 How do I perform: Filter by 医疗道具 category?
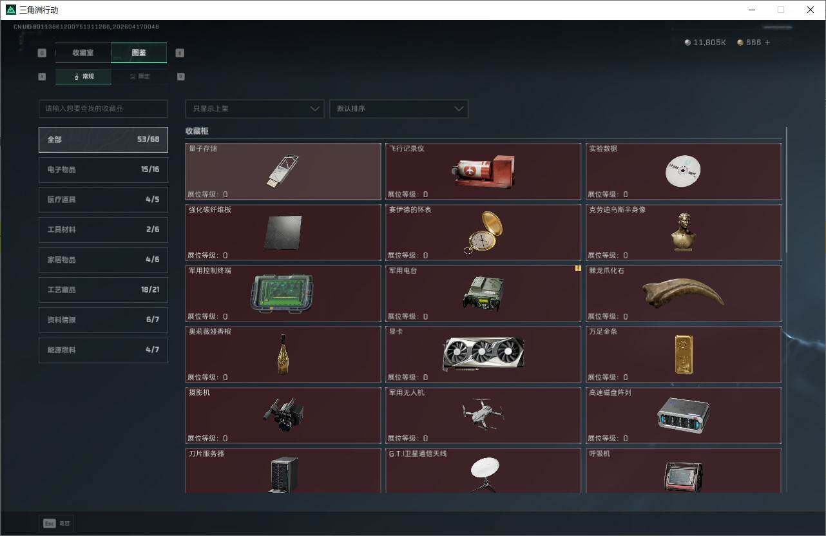[103, 200]
